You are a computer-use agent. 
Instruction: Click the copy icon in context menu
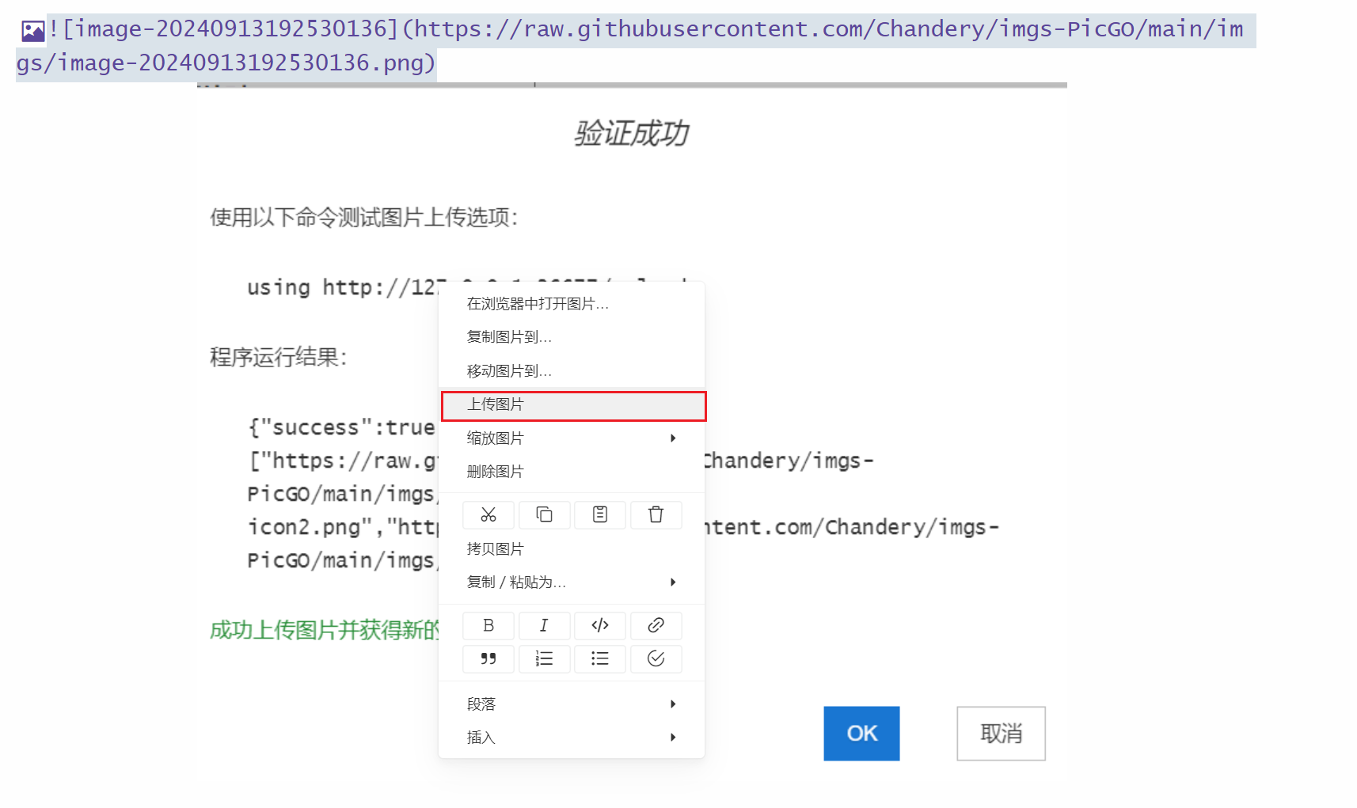coord(544,515)
